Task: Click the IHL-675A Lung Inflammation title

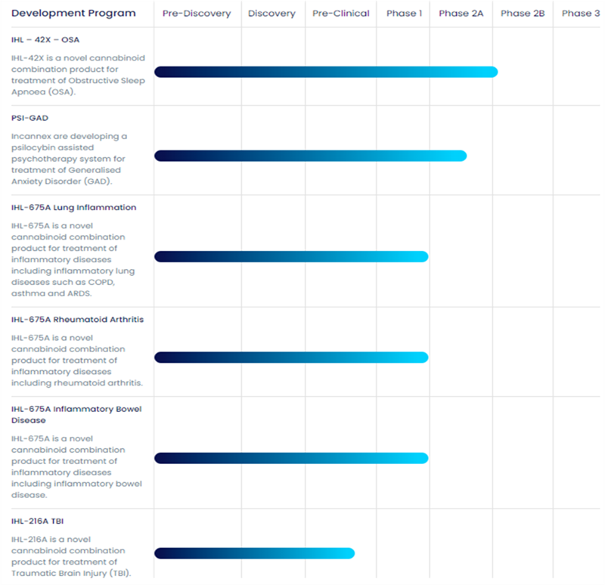Action: pyautogui.click(x=73, y=207)
